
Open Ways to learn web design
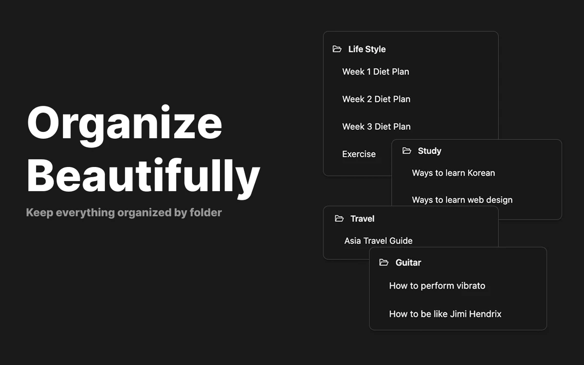click(x=462, y=200)
